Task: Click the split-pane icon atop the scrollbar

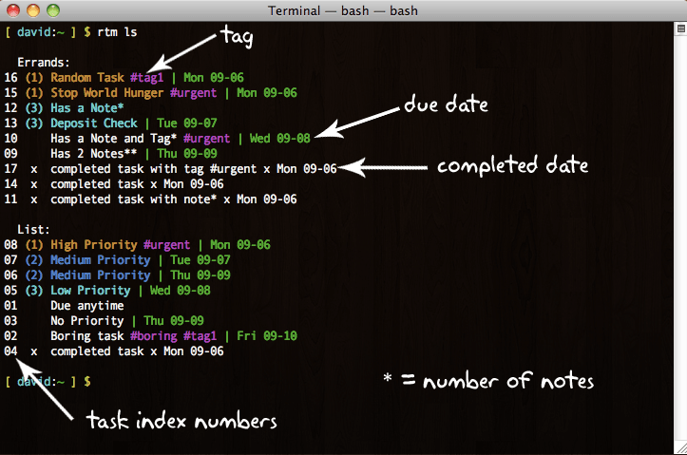Action: [x=681, y=28]
